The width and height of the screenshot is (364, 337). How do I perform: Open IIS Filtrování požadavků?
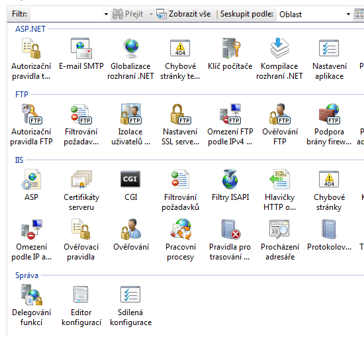180,190
